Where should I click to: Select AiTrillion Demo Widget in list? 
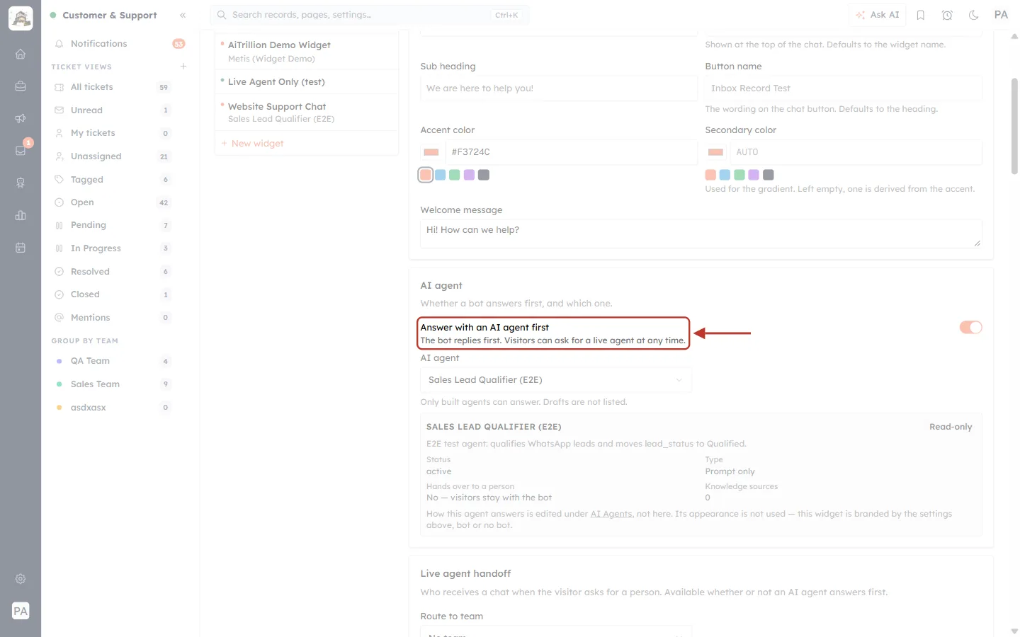pos(307,51)
